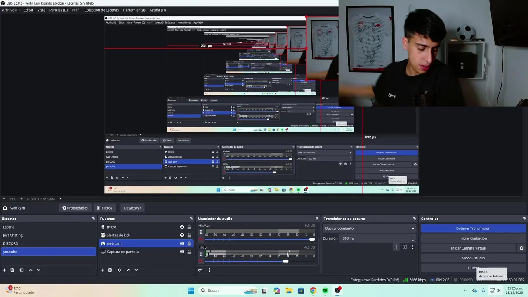
Task: Click the Windows Start button
Action: (x=191, y=290)
